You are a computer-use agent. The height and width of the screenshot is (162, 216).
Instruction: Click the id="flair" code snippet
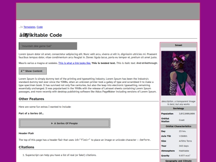point(82,140)
